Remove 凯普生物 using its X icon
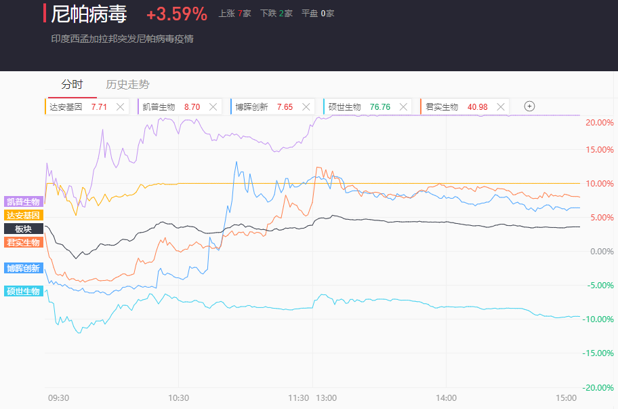Image resolution: width=618 pixels, height=409 pixels. [x=213, y=106]
